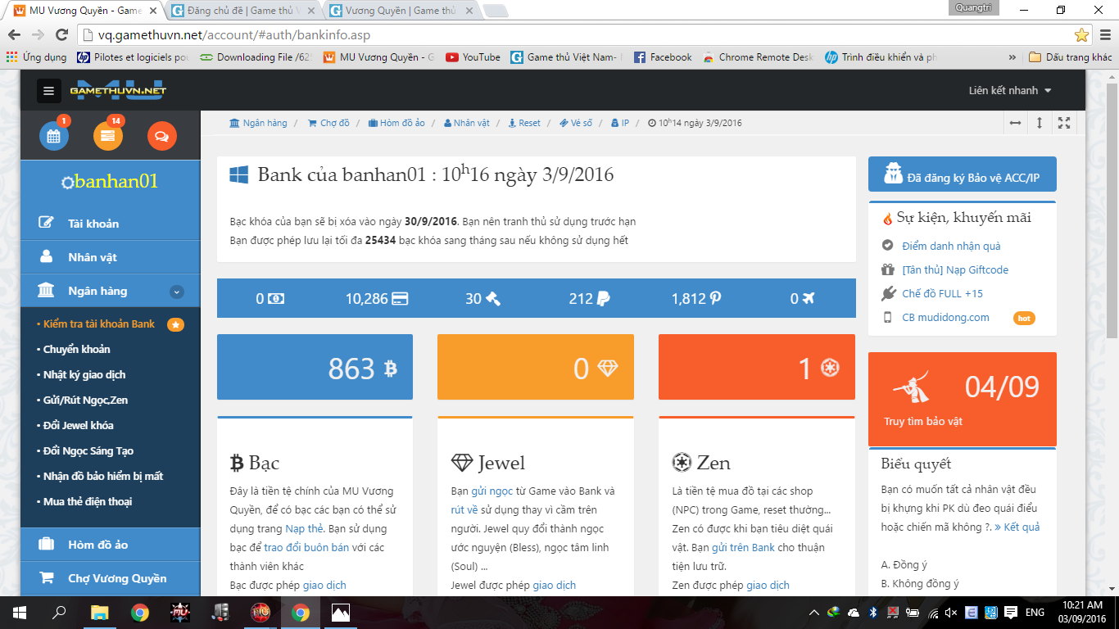Image resolution: width=1119 pixels, height=629 pixels.
Task: Bookmark page with the star icon
Action: tap(1081, 35)
